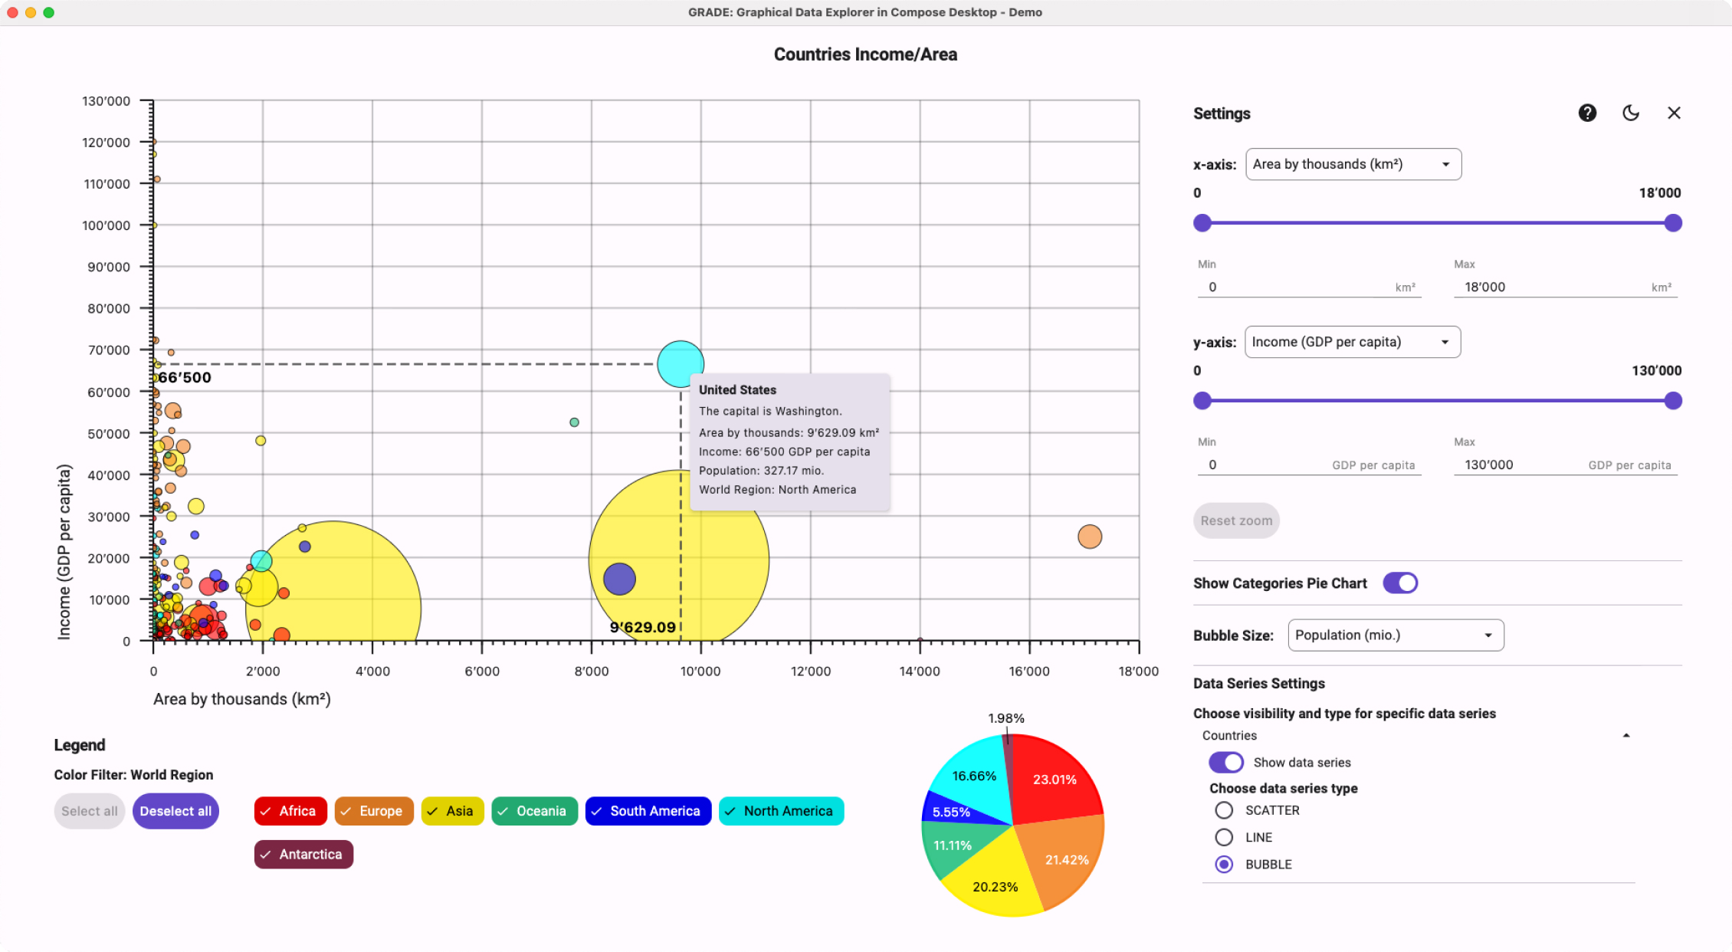Image resolution: width=1732 pixels, height=952 pixels.
Task: Open the help question mark icon
Action: click(x=1587, y=113)
